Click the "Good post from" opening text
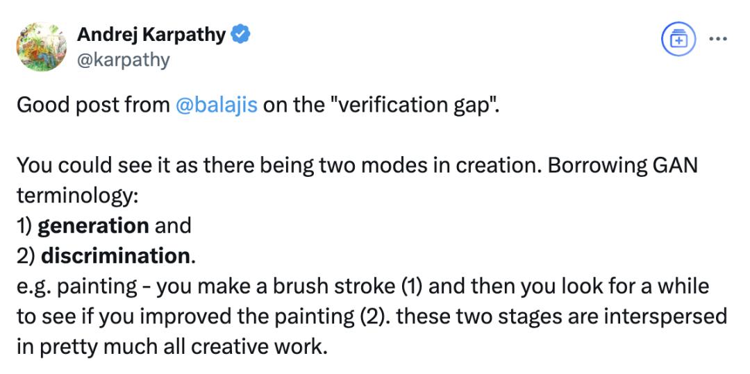Screen dimensions: 750x374 click(94, 105)
